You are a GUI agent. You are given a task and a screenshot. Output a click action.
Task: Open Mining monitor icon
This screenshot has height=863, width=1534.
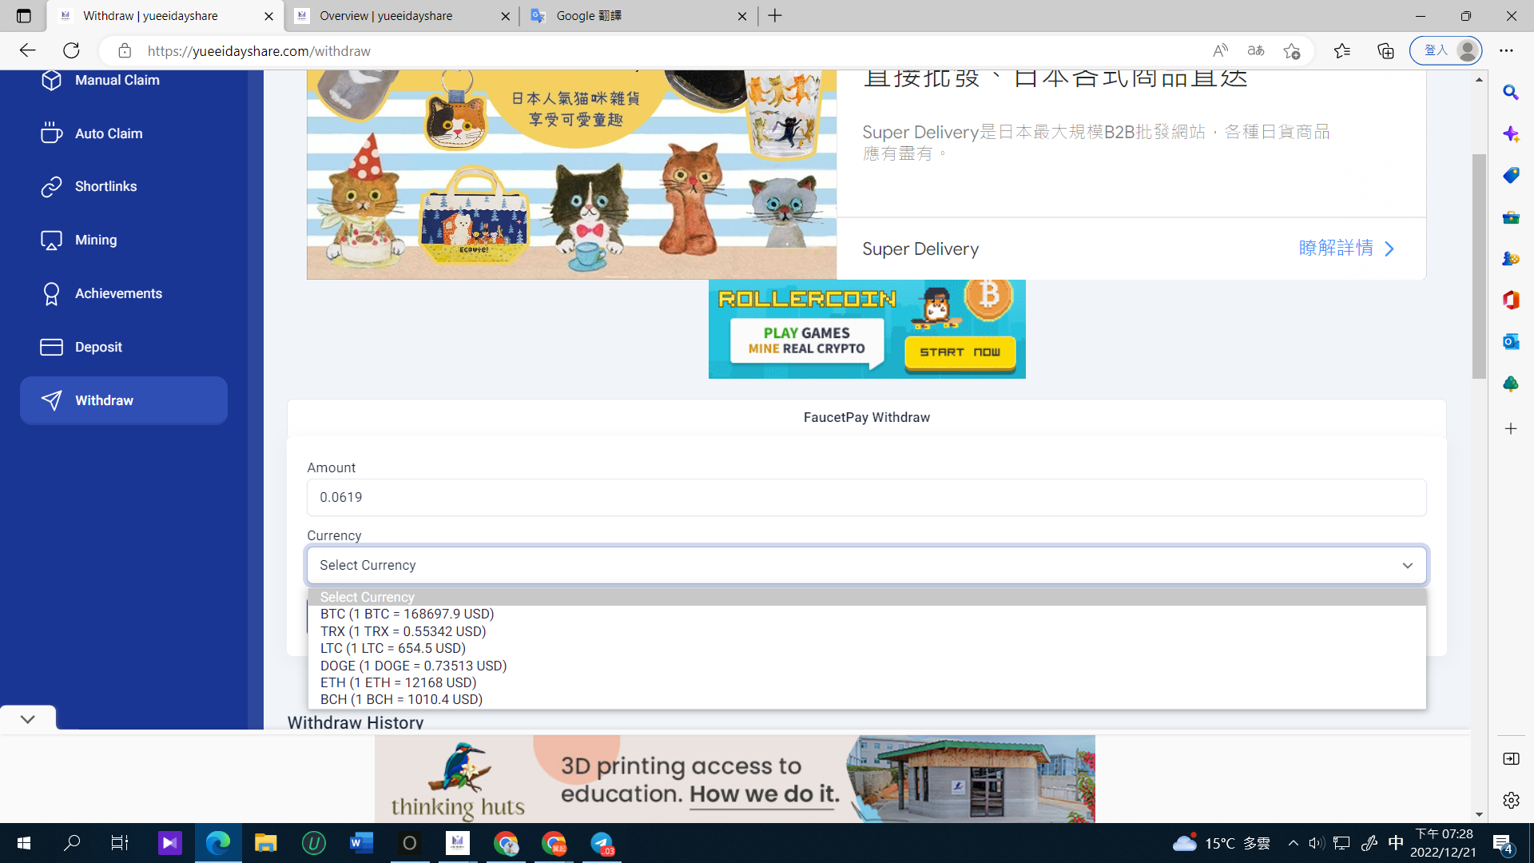click(x=51, y=240)
